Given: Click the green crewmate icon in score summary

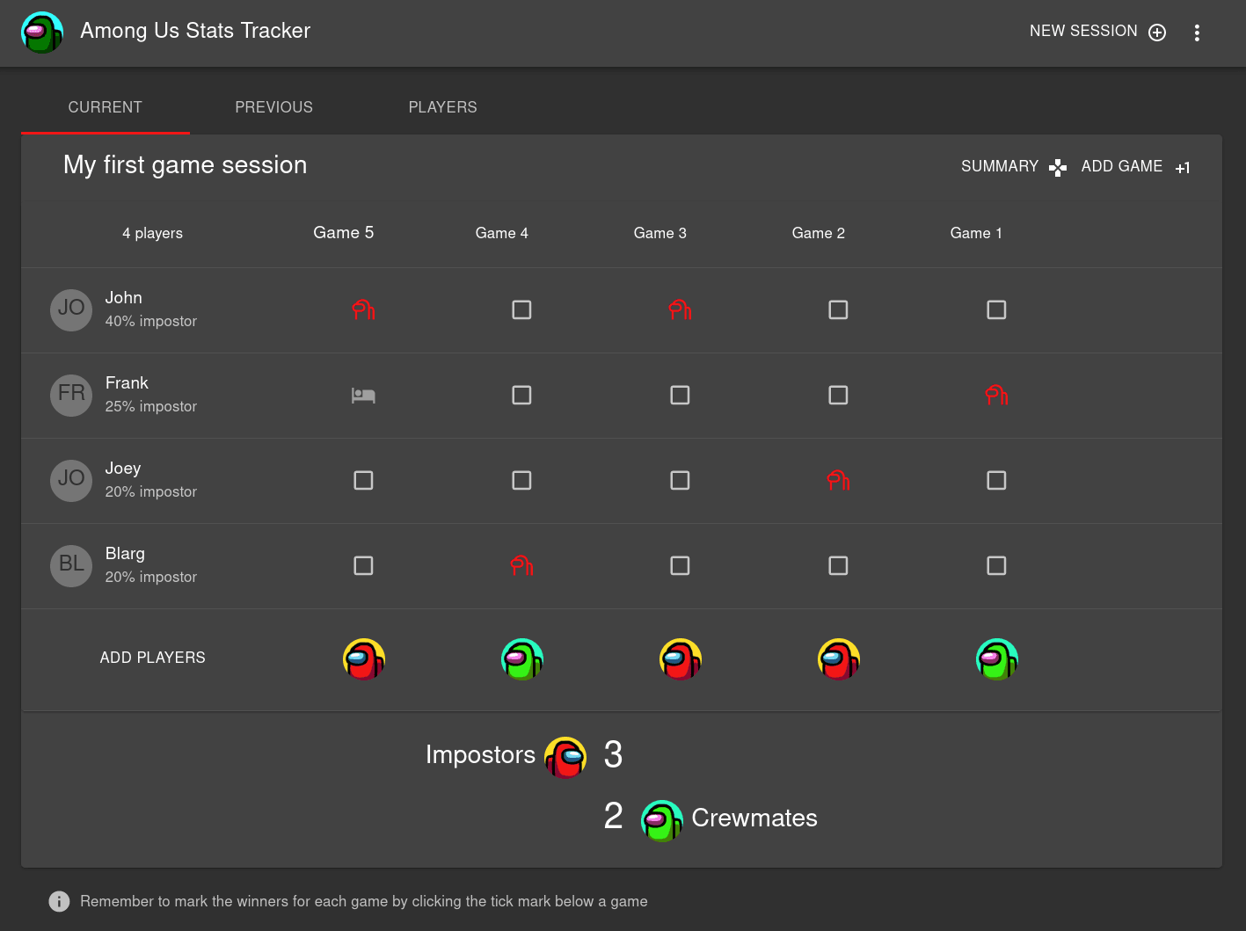Looking at the screenshot, I should coord(662,820).
